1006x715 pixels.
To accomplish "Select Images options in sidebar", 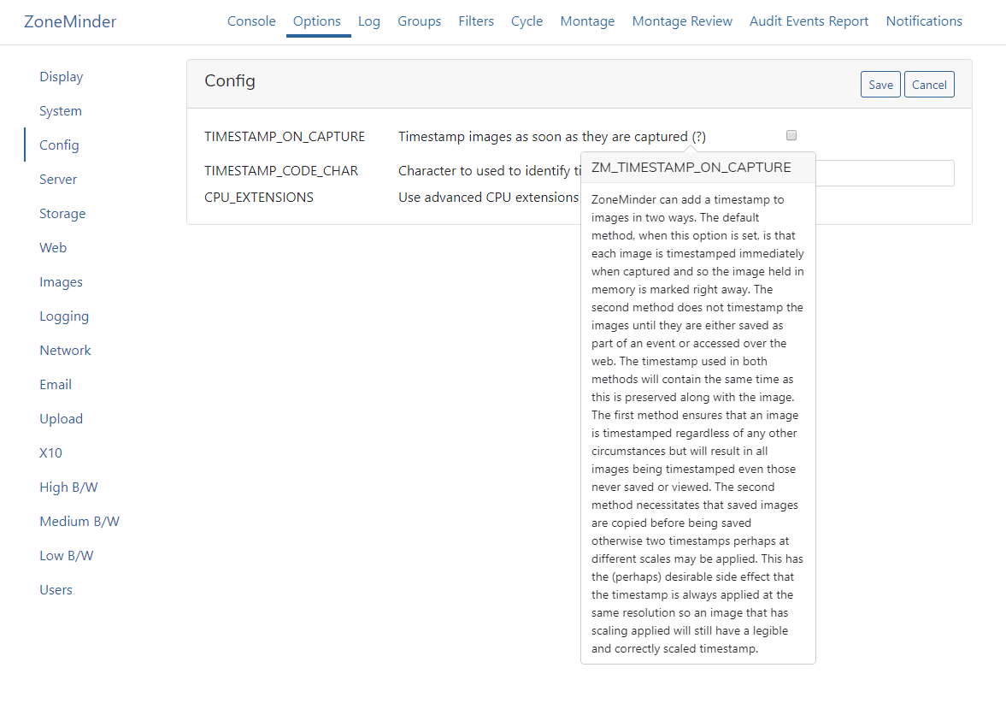I will (61, 281).
